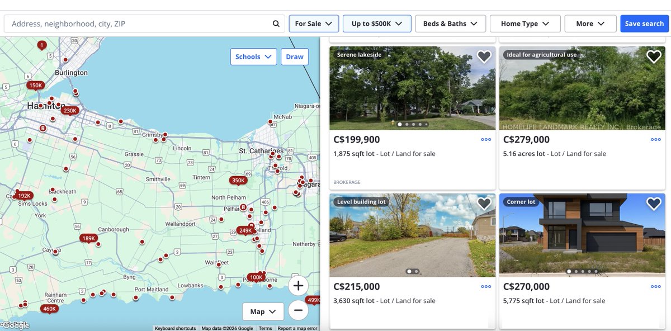Select the 499K map price marker
The image size is (671, 331).
coord(314,301)
